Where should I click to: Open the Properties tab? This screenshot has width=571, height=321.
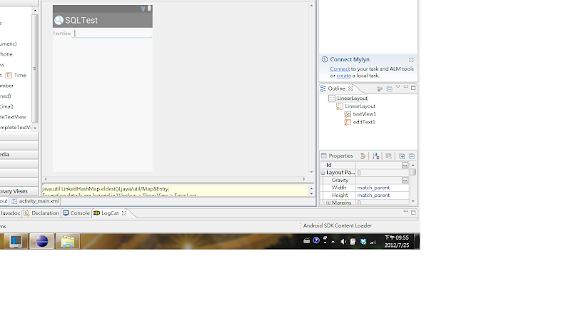(x=337, y=156)
